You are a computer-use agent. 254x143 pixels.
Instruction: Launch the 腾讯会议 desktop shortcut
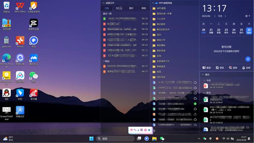coord(33,59)
